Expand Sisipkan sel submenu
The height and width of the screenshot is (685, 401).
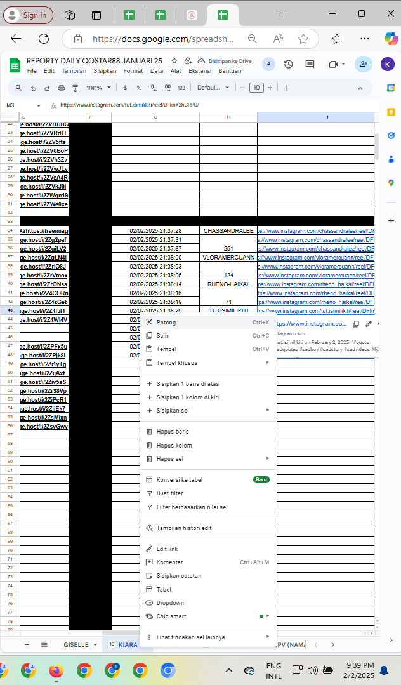coord(208,411)
